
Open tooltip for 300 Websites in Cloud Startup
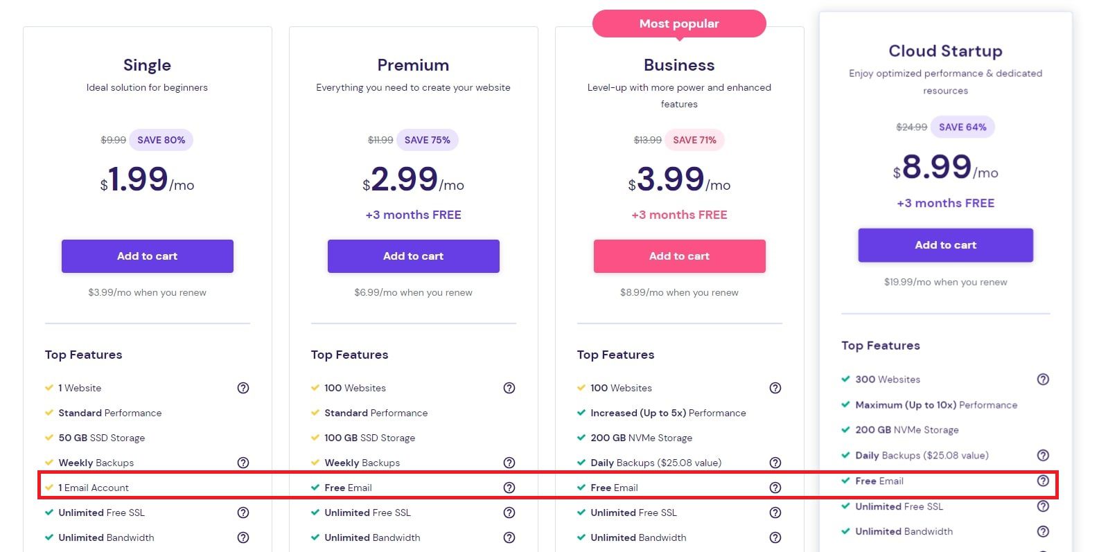coord(1043,379)
